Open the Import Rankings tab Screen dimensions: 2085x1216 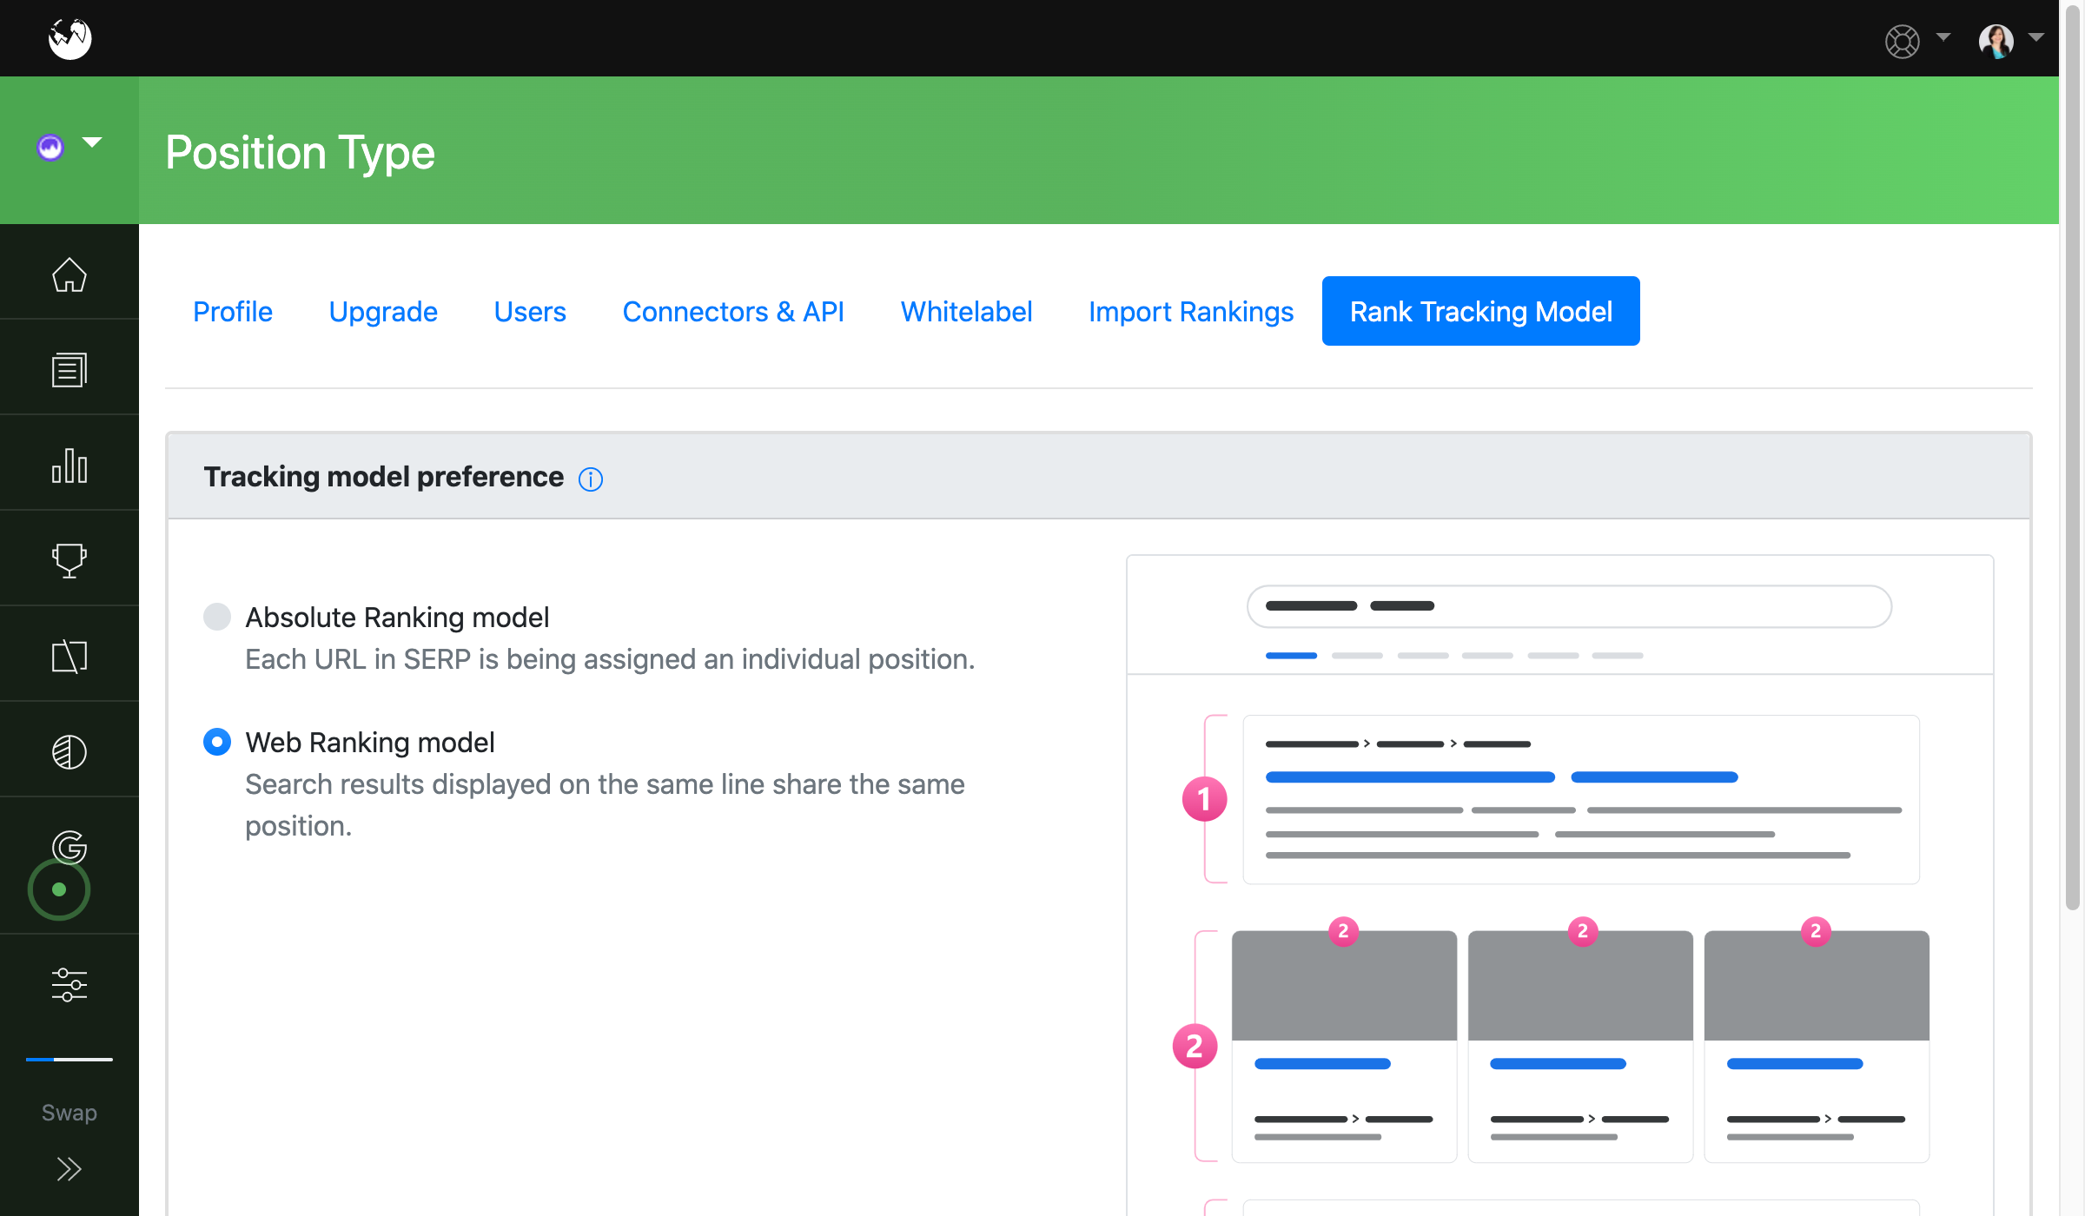click(x=1191, y=311)
